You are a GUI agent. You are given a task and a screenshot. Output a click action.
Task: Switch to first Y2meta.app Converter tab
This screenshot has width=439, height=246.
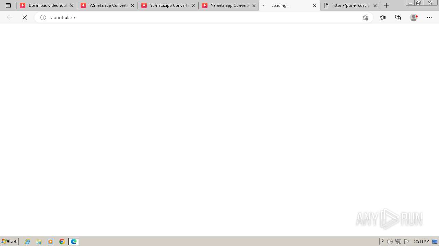(x=107, y=5)
